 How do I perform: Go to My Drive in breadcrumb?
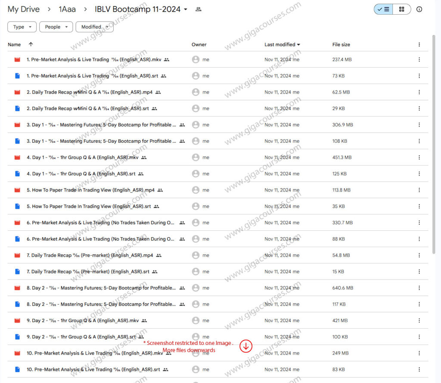(23, 9)
